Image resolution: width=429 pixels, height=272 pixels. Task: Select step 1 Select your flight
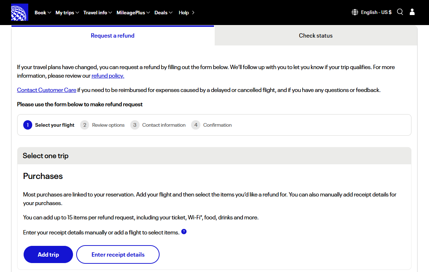tap(49, 125)
